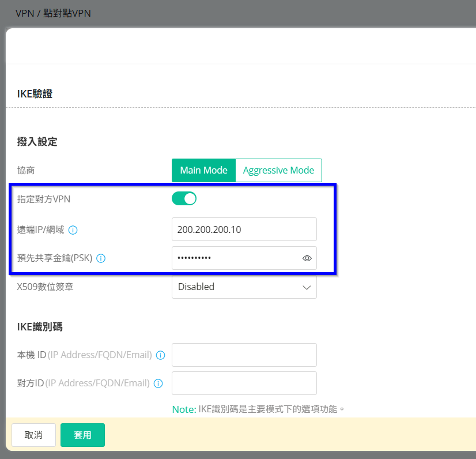Toggle the 指定對方VPN switch off
The image size is (476, 459).
click(x=184, y=199)
